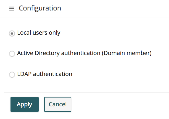Set authentication mode to LDAP
169x119 pixels.
click(12, 75)
